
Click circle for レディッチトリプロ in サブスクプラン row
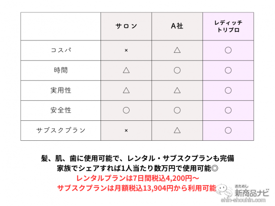tap(228, 130)
